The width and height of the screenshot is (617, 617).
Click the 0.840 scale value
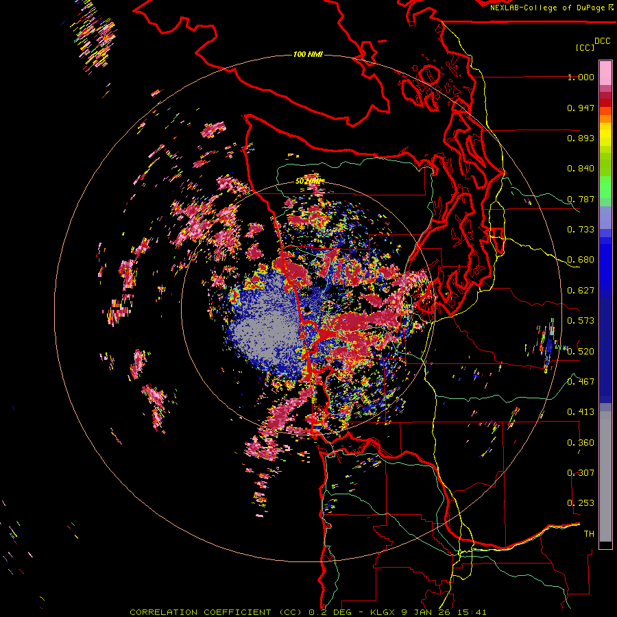(x=581, y=169)
